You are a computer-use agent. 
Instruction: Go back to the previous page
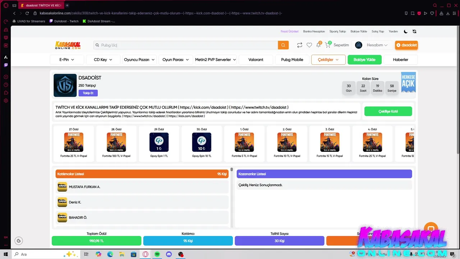click(x=14, y=13)
